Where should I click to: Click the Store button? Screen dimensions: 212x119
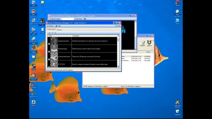118,26
